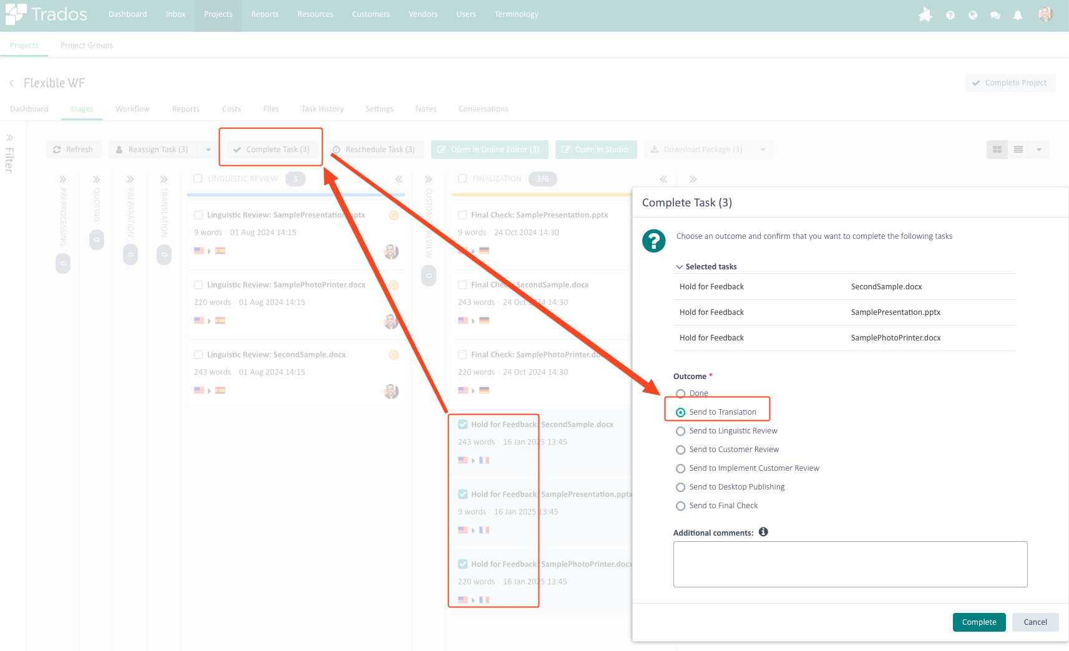Click the Additional comments text box
This screenshot has width=1069, height=651.
click(x=850, y=564)
